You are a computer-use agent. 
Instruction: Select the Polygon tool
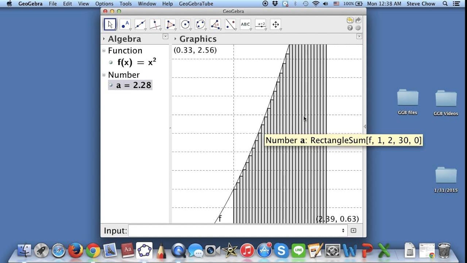pos(170,24)
